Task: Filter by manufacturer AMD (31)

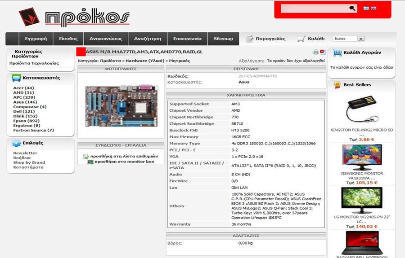Action: (23, 92)
